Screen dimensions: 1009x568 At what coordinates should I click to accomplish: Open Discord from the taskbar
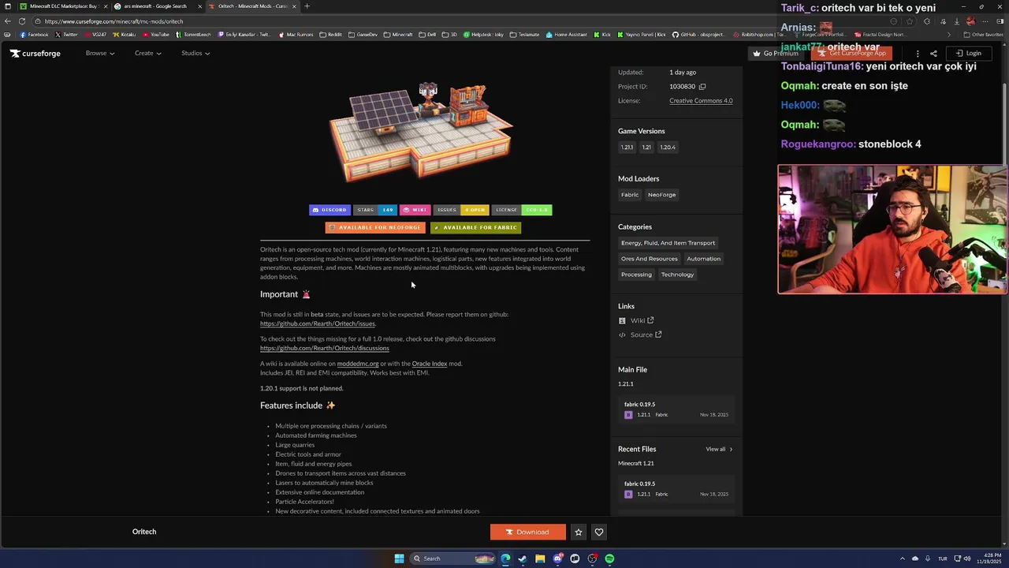click(x=557, y=559)
